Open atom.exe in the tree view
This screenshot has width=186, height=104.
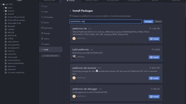click(x=11, y=14)
